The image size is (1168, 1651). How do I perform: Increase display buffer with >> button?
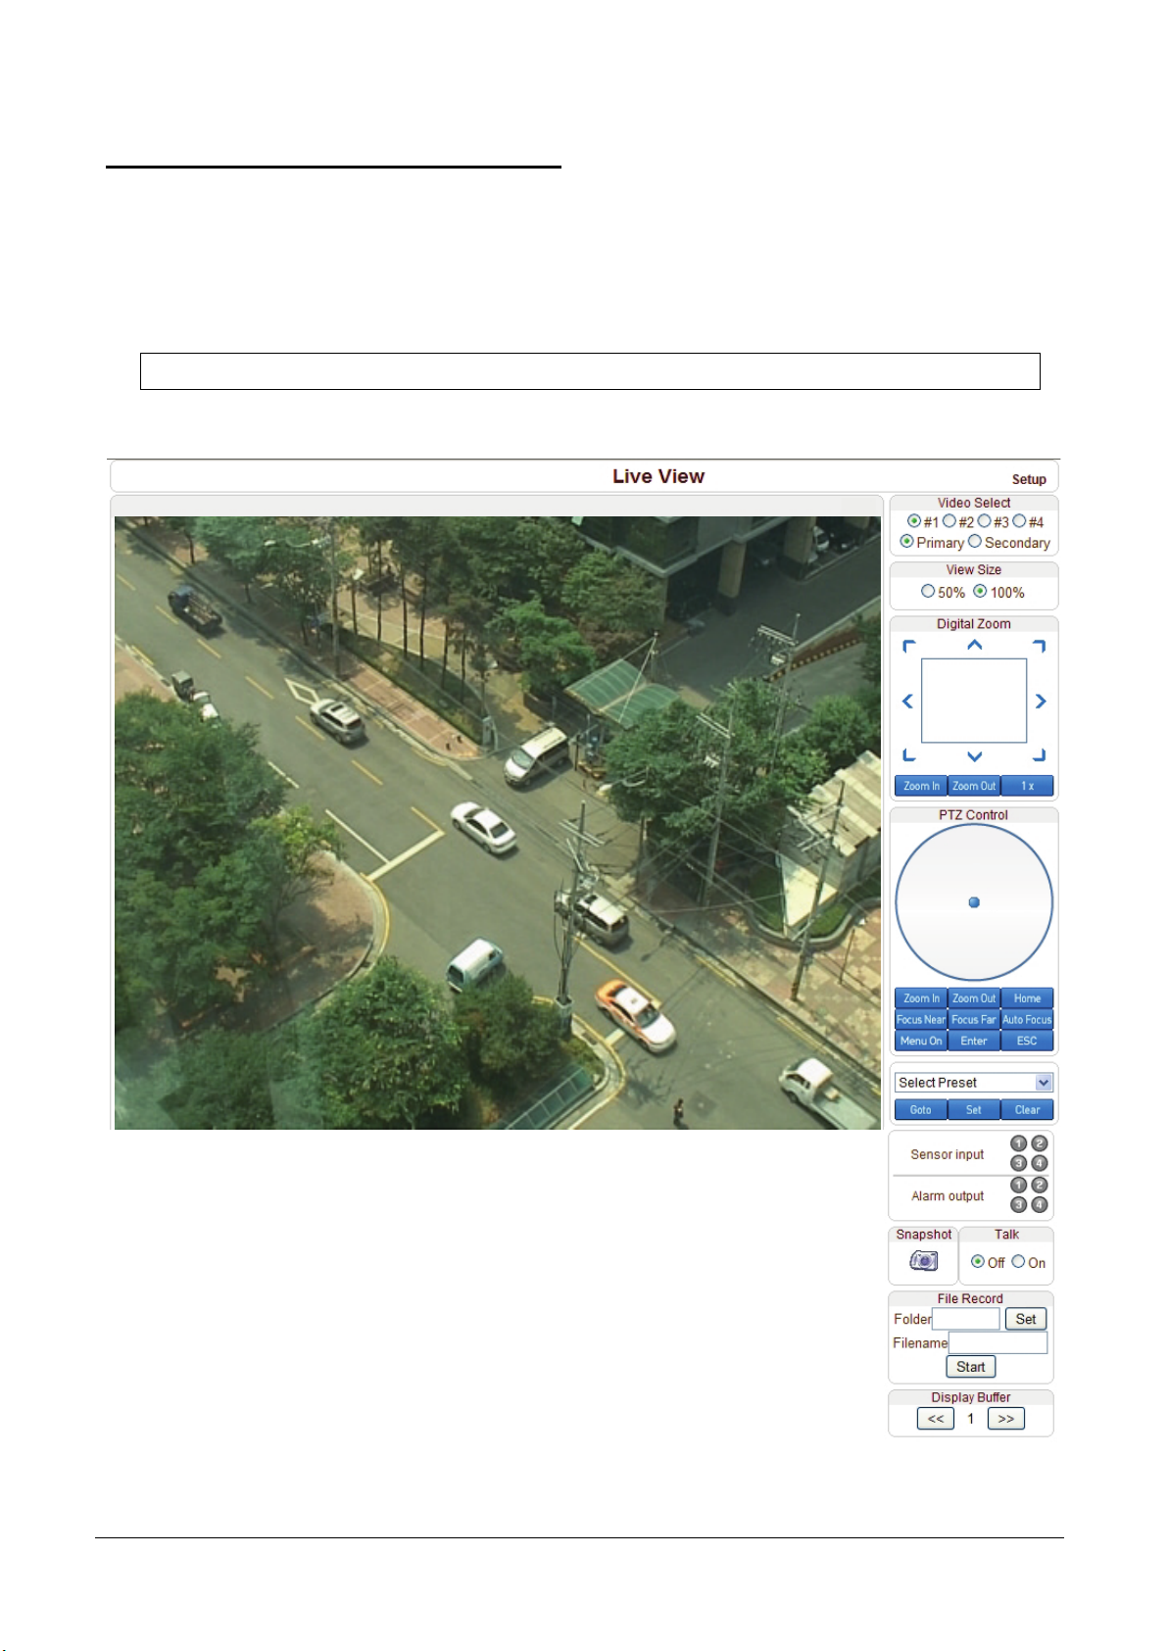click(x=1006, y=1419)
